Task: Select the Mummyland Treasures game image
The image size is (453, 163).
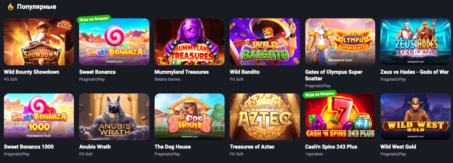Action: pos(190,42)
